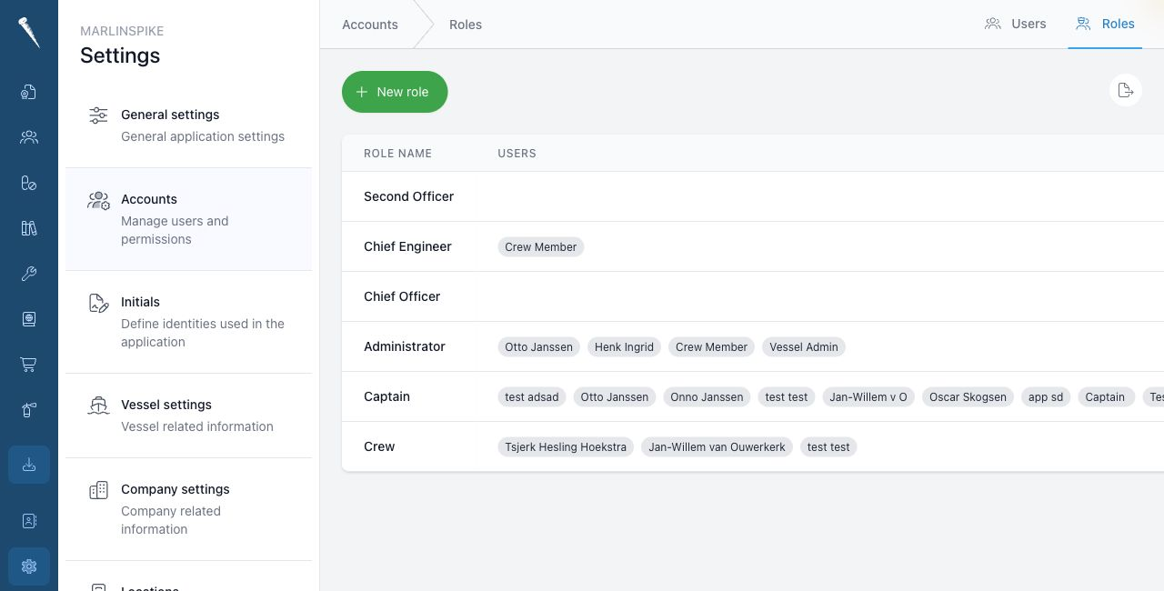The image size is (1164, 591).
Task: Select the Roles tab
Action: tap(1105, 24)
